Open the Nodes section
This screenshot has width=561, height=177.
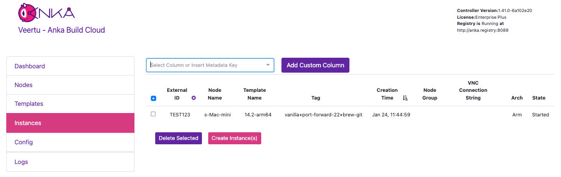click(70, 85)
